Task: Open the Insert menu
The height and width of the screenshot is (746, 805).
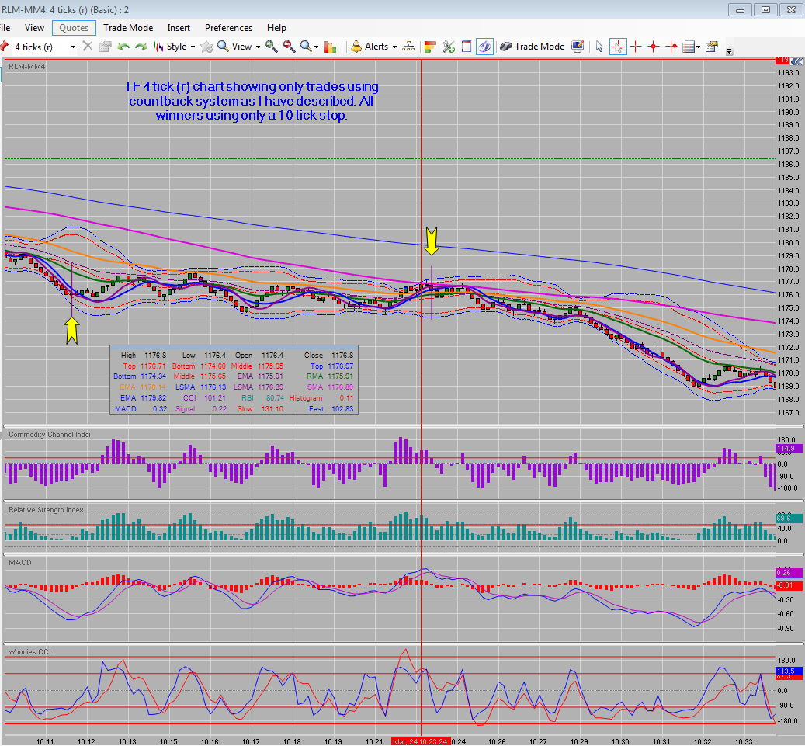Action: coord(178,28)
